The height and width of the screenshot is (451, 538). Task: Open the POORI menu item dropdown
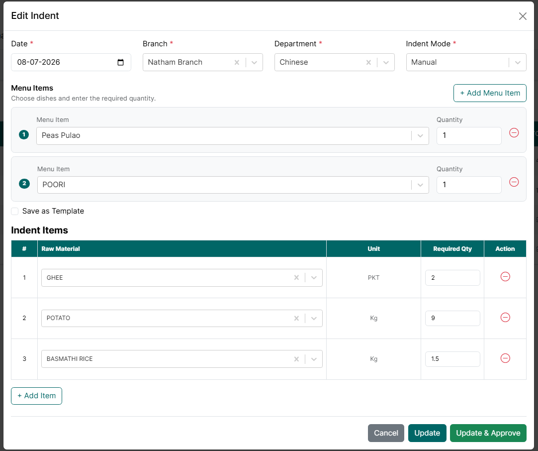420,185
